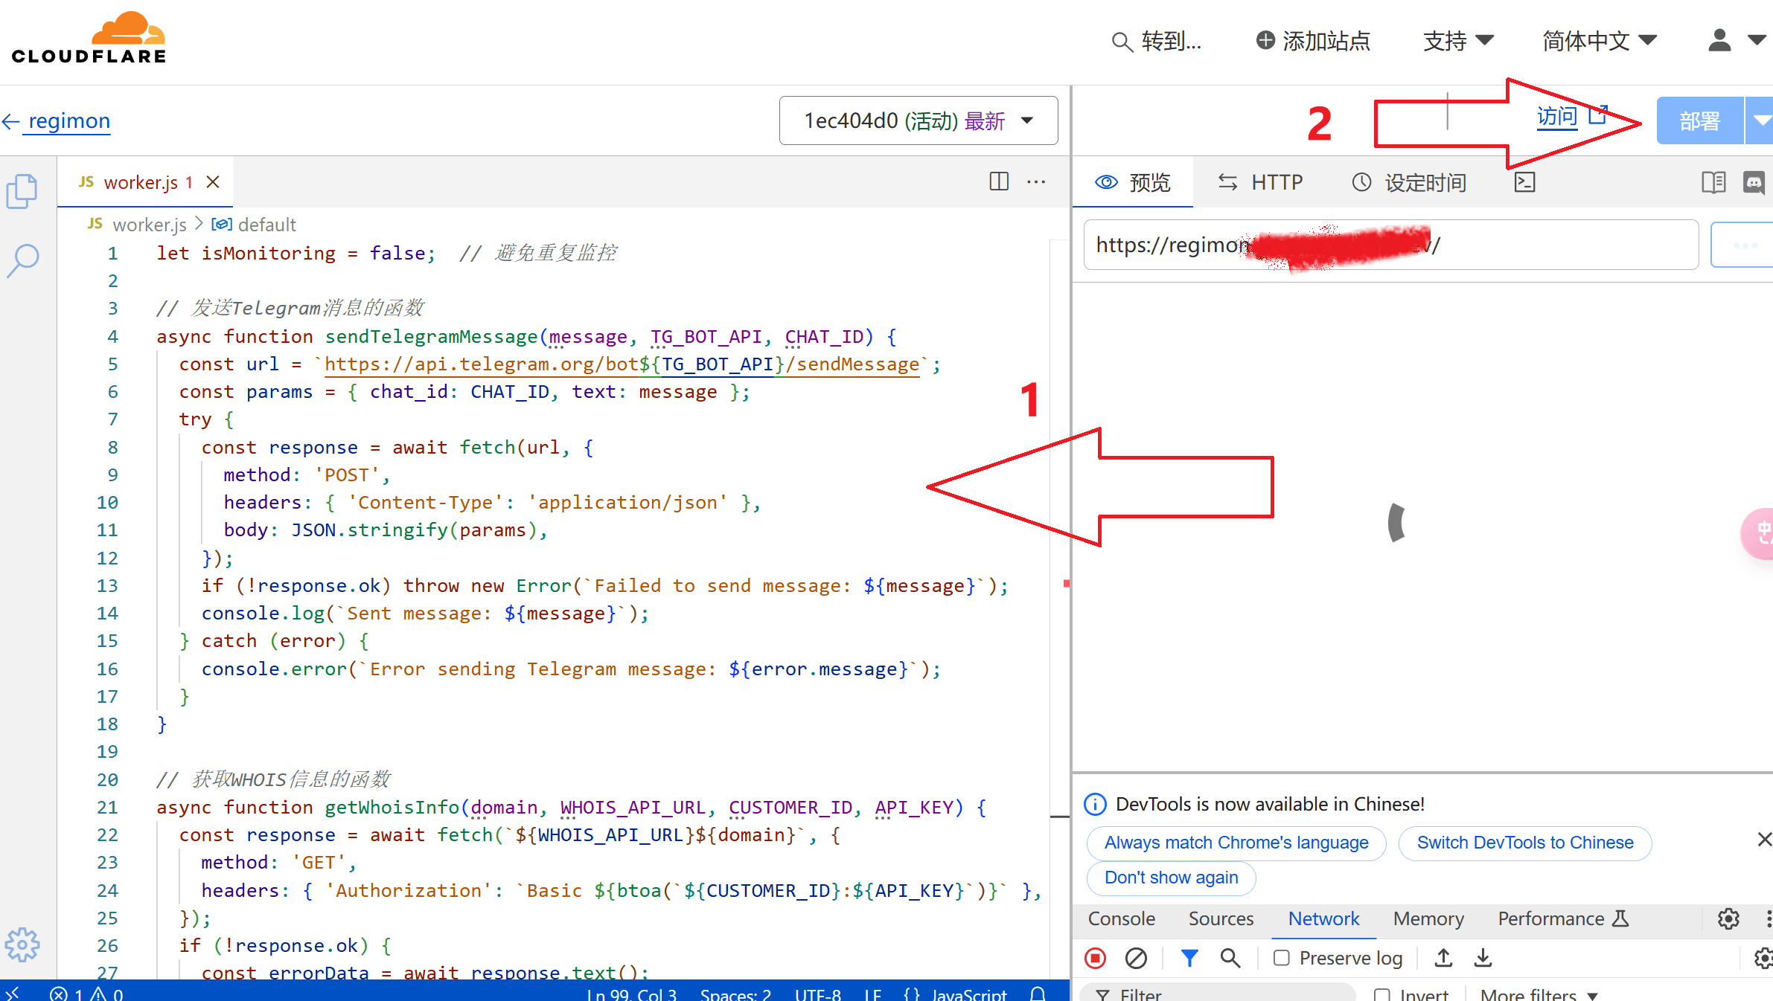This screenshot has height=1001, width=1773.
Task: Dismiss the DevTools language notification
Action: click(x=1764, y=840)
